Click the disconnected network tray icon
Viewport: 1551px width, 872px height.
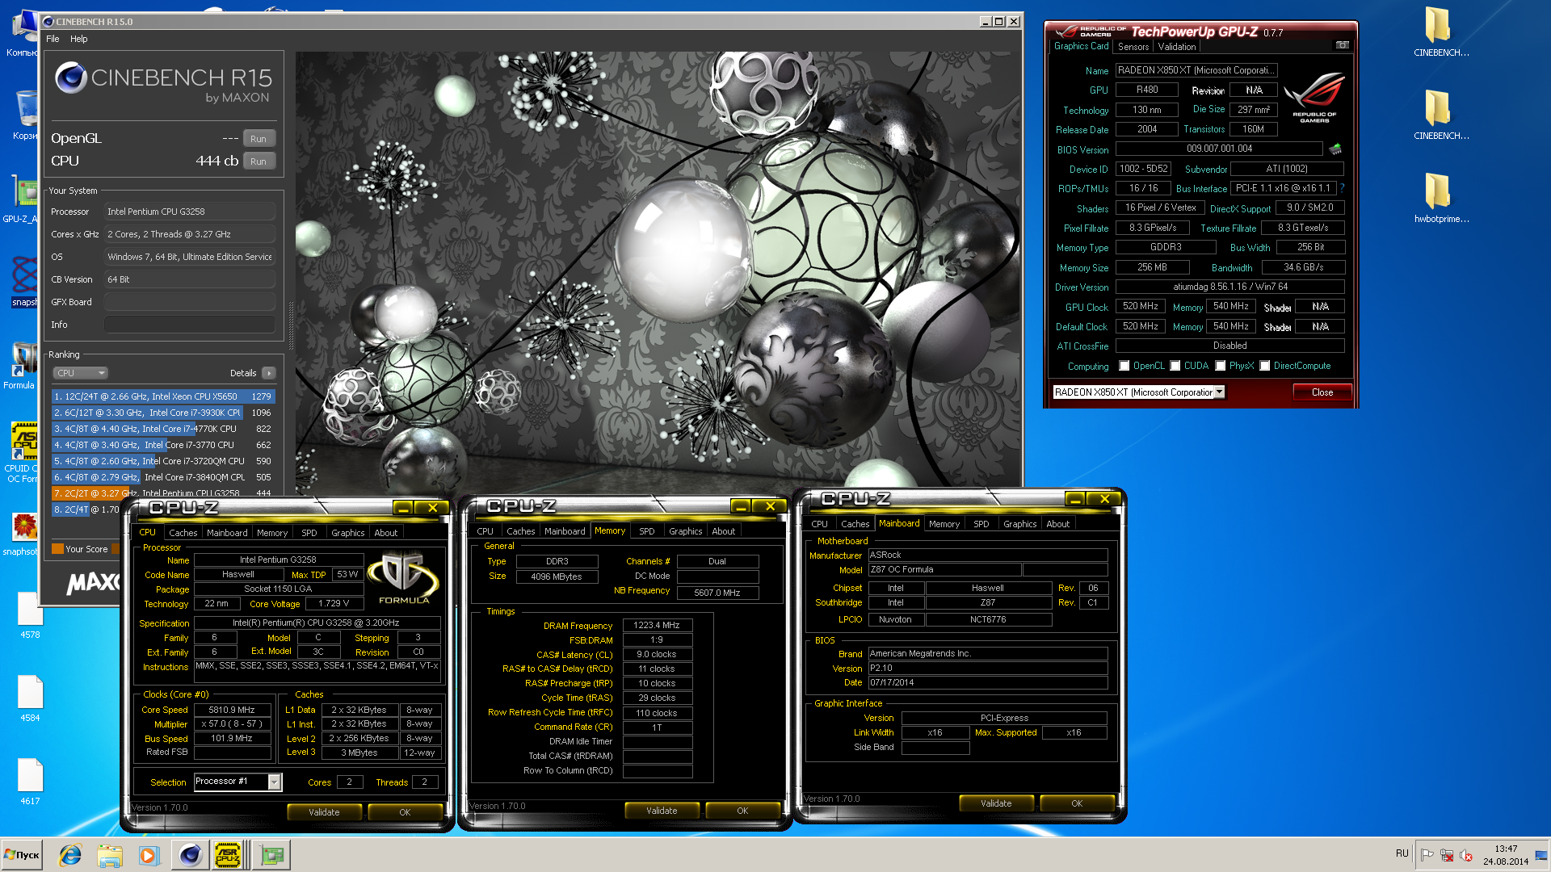1447,855
